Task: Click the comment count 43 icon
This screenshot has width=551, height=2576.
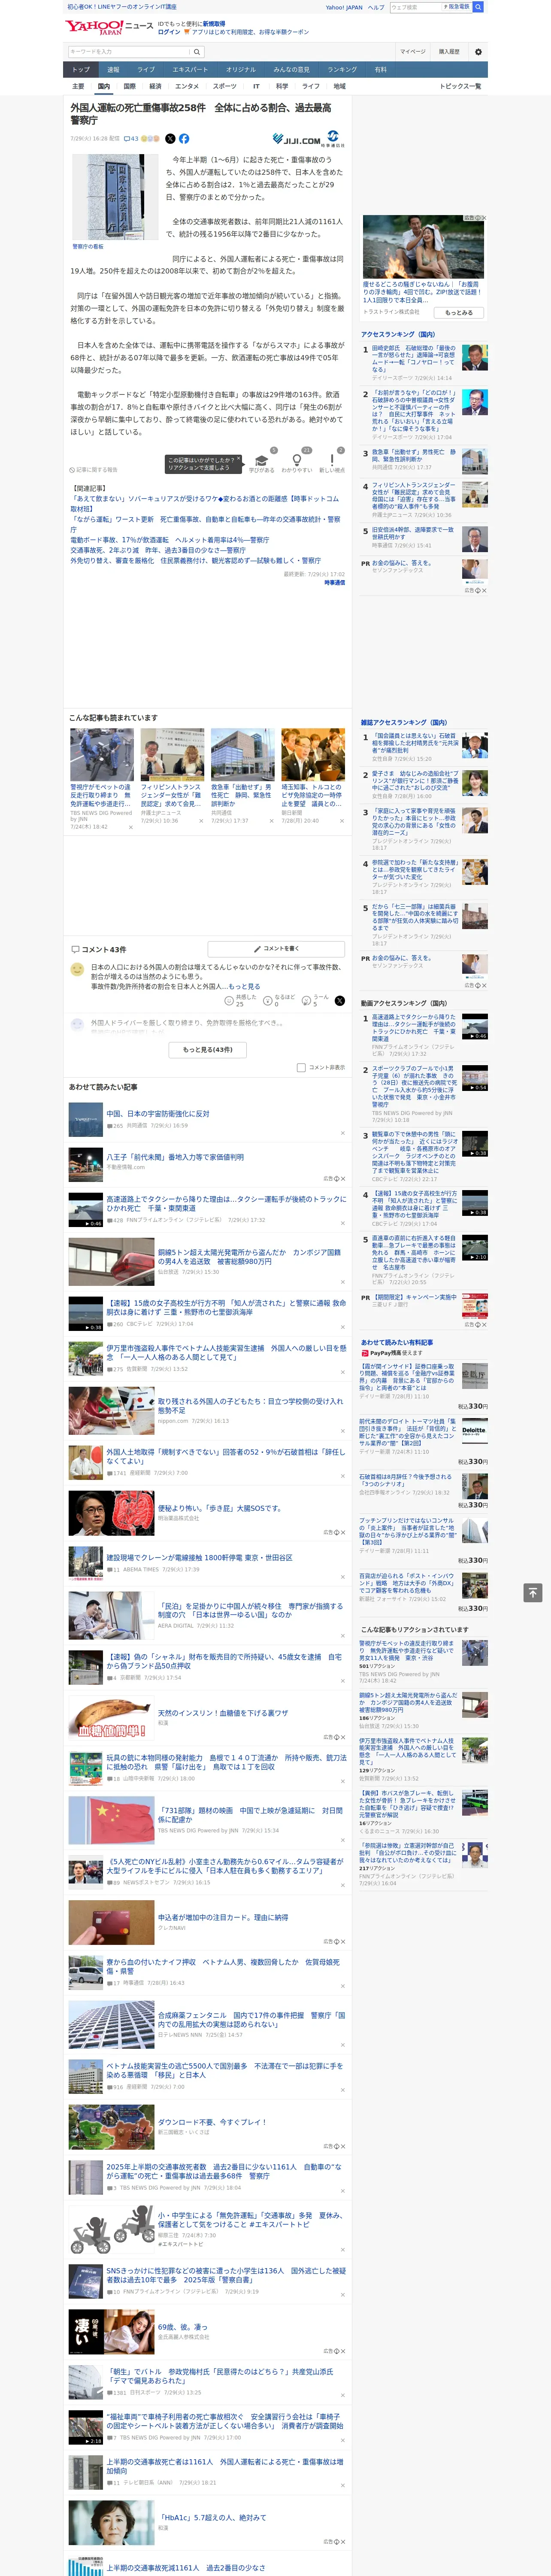Action: (131, 139)
